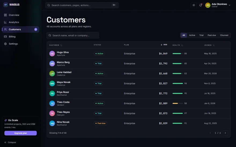Sort by the MRR column header

(164, 45)
